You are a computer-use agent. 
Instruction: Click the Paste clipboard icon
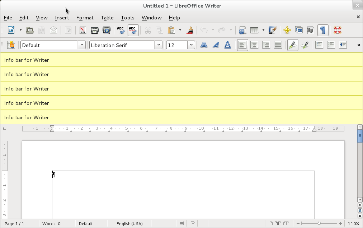coord(171,30)
